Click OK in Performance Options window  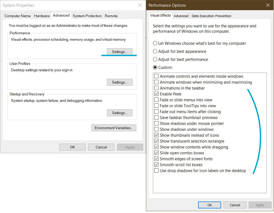210,205
